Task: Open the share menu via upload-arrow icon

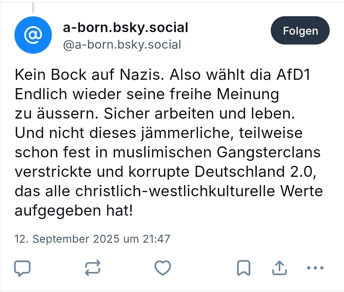Action: click(279, 268)
